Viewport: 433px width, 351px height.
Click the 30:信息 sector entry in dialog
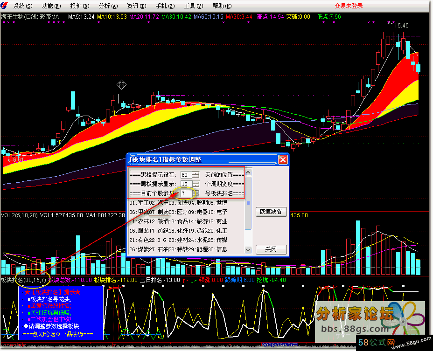[x=218, y=249]
